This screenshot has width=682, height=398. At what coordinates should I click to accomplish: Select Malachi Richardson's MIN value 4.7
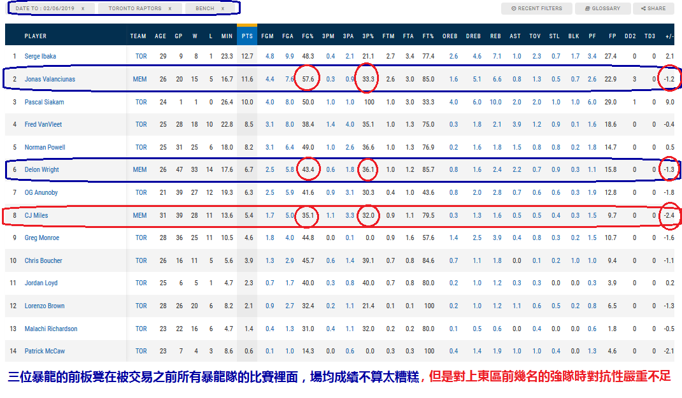pos(229,329)
